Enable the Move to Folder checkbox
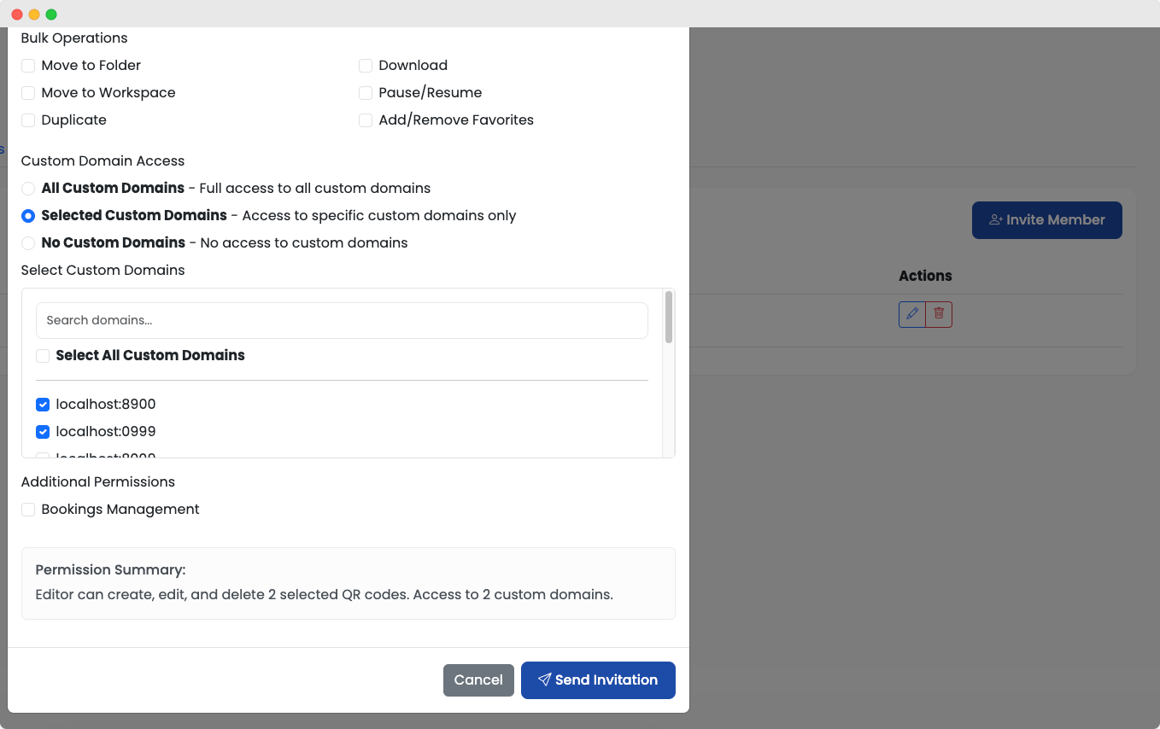 tap(28, 66)
